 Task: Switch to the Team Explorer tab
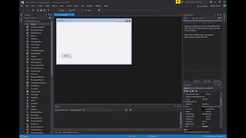pos(207,81)
